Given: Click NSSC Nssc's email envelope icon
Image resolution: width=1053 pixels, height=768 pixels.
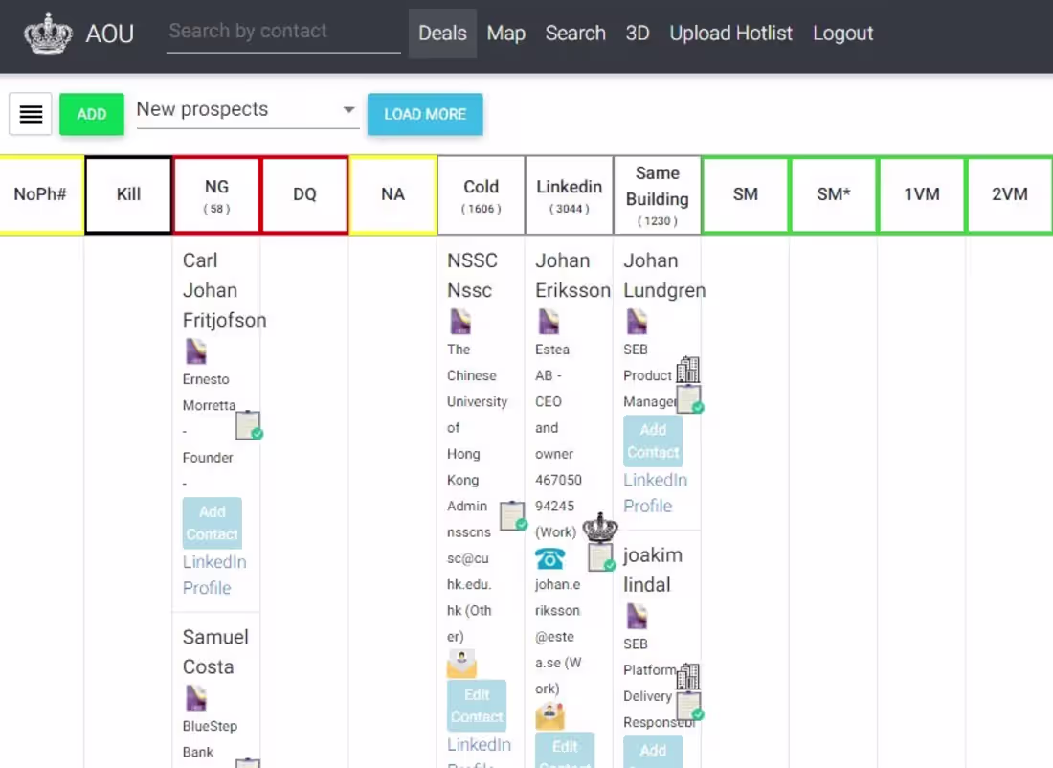Looking at the screenshot, I should [x=461, y=664].
